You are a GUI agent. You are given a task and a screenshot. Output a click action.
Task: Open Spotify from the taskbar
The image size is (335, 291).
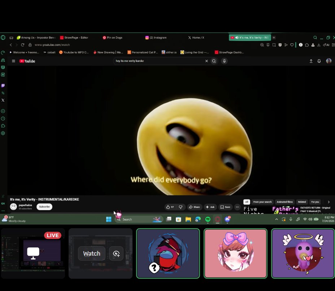[208, 220]
